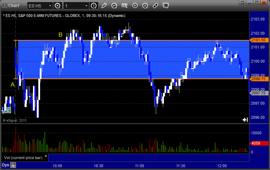The height and width of the screenshot is (170, 270).
Task: Click the chart title ES H5 description text
Action: pos(64,16)
